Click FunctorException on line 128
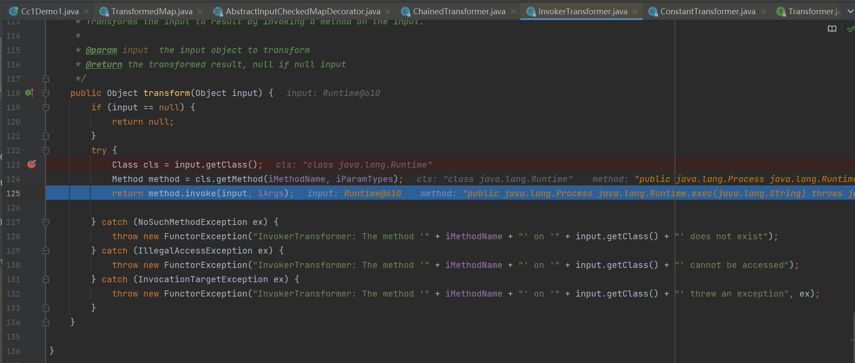The width and height of the screenshot is (855, 363). tap(205, 236)
